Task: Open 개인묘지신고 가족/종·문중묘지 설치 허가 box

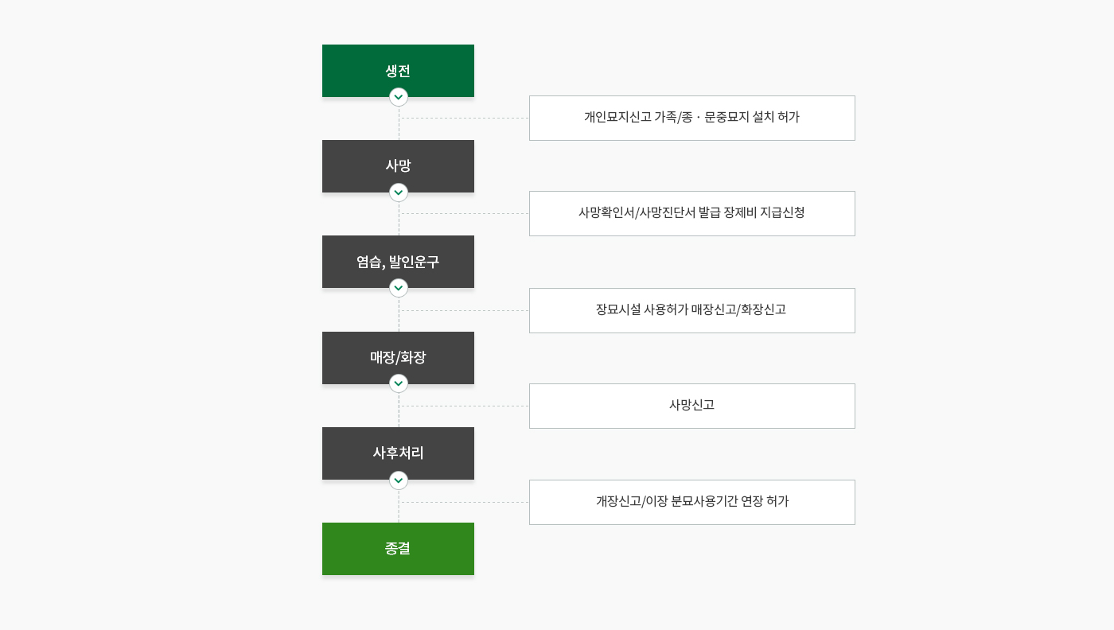Action: (x=691, y=118)
